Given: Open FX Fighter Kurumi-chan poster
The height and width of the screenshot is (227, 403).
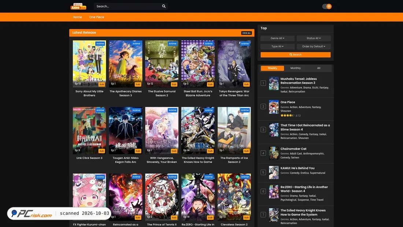Looking at the screenshot, I should click(x=89, y=197).
